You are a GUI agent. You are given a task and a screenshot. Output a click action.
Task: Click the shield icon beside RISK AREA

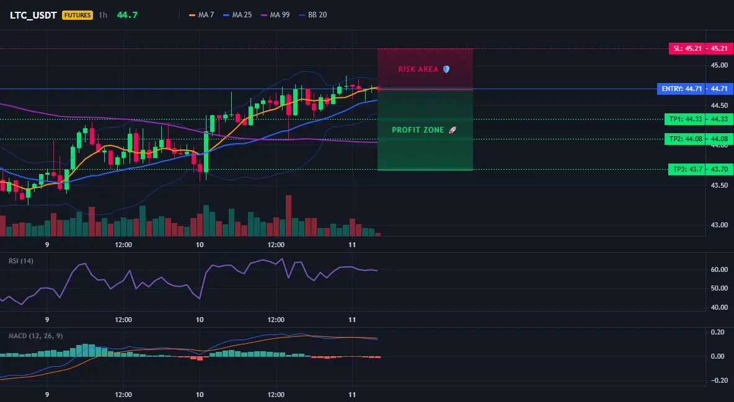(x=446, y=69)
